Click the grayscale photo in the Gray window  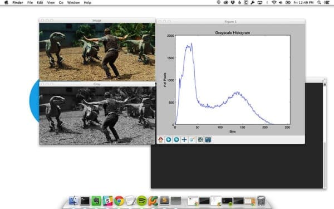point(97,115)
